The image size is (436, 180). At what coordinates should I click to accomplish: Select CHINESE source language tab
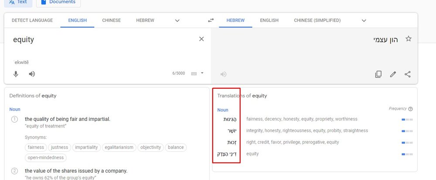click(111, 20)
